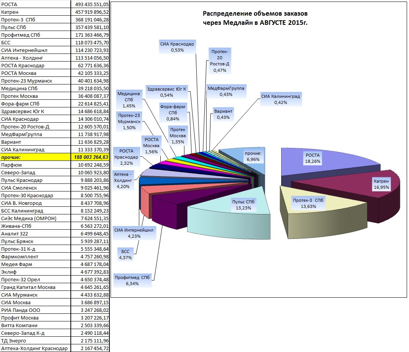Select the cell 'Пульс Краснодар' in the table
The width and height of the screenshot is (409, 352).
[x=36, y=180]
